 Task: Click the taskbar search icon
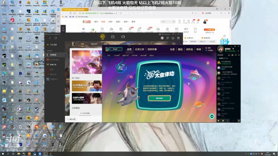(8, 154)
